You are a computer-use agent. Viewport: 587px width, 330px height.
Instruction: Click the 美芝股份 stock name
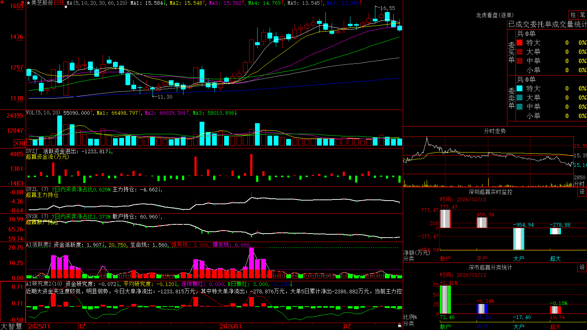[42, 3]
